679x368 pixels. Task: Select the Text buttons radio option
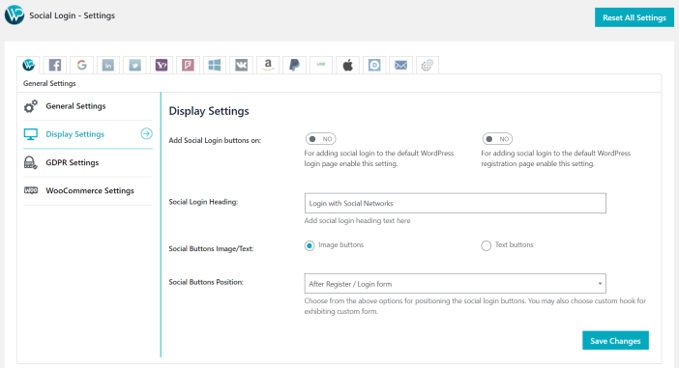coord(486,245)
